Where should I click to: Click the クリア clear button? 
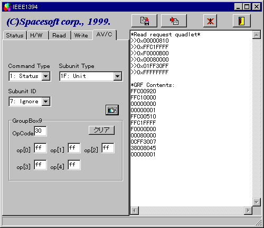(x=101, y=130)
